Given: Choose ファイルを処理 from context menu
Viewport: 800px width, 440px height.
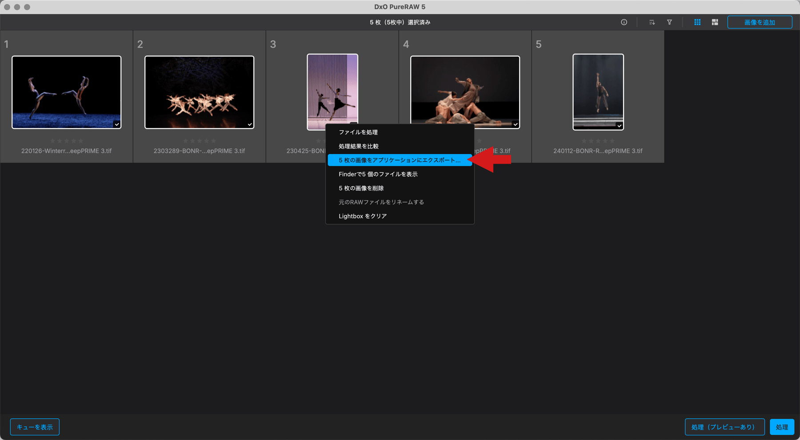Looking at the screenshot, I should [x=400, y=132].
